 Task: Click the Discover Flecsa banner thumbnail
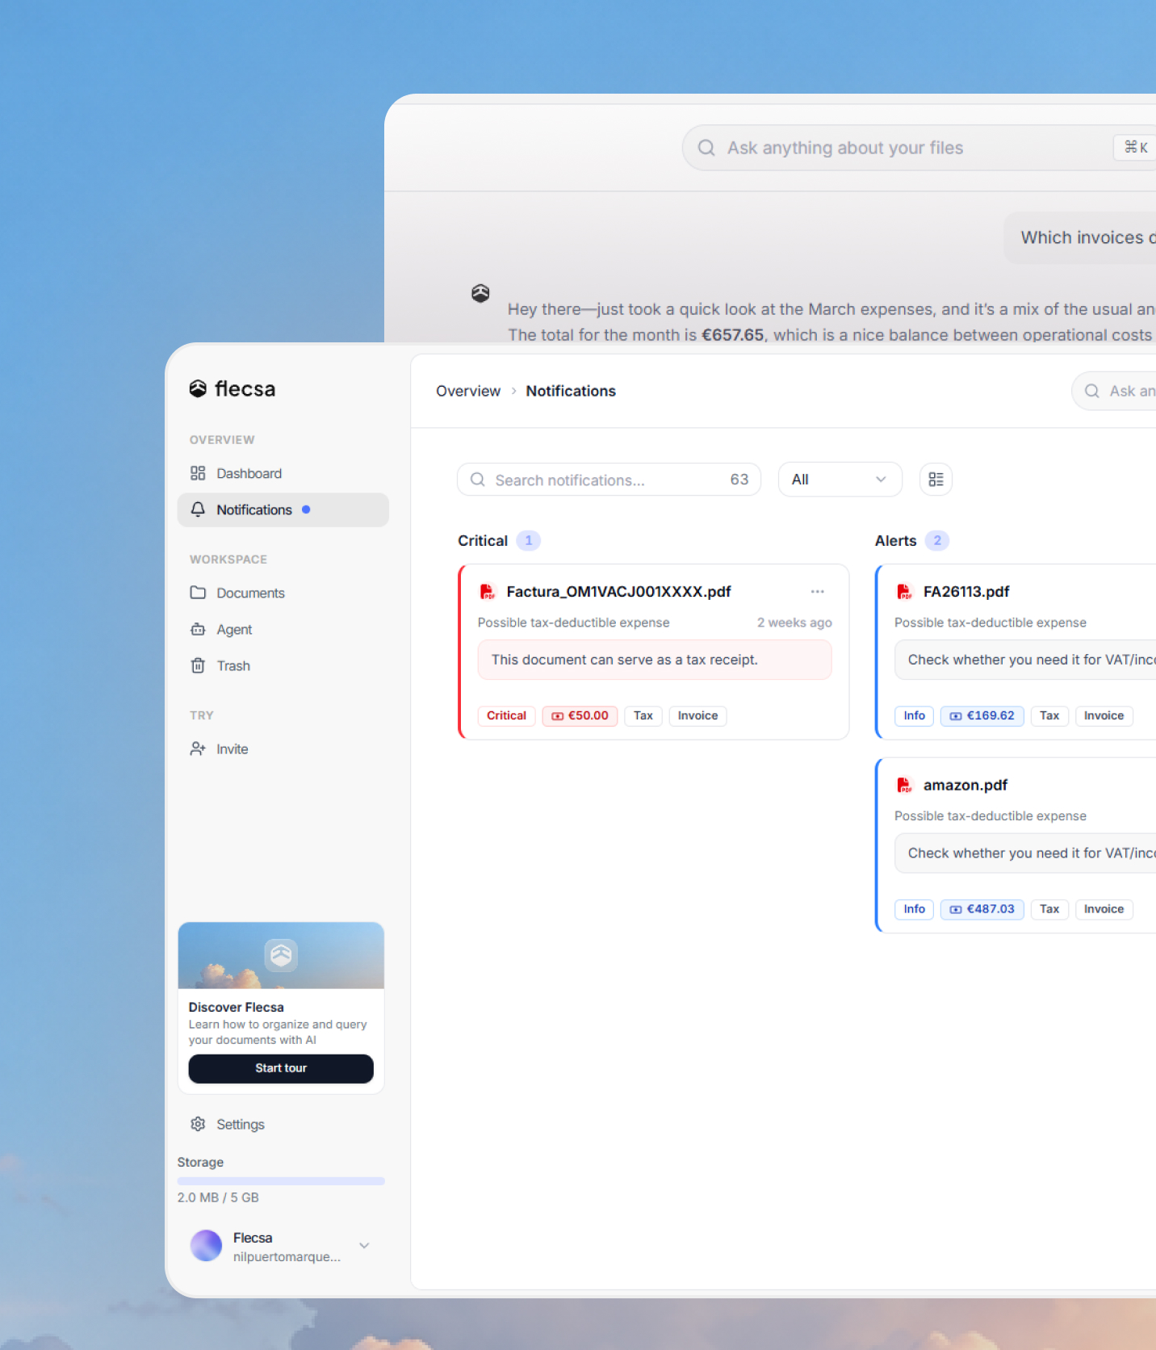click(281, 955)
